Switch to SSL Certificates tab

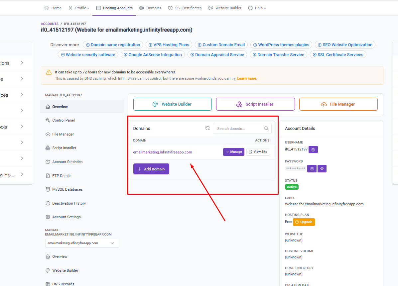click(185, 8)
